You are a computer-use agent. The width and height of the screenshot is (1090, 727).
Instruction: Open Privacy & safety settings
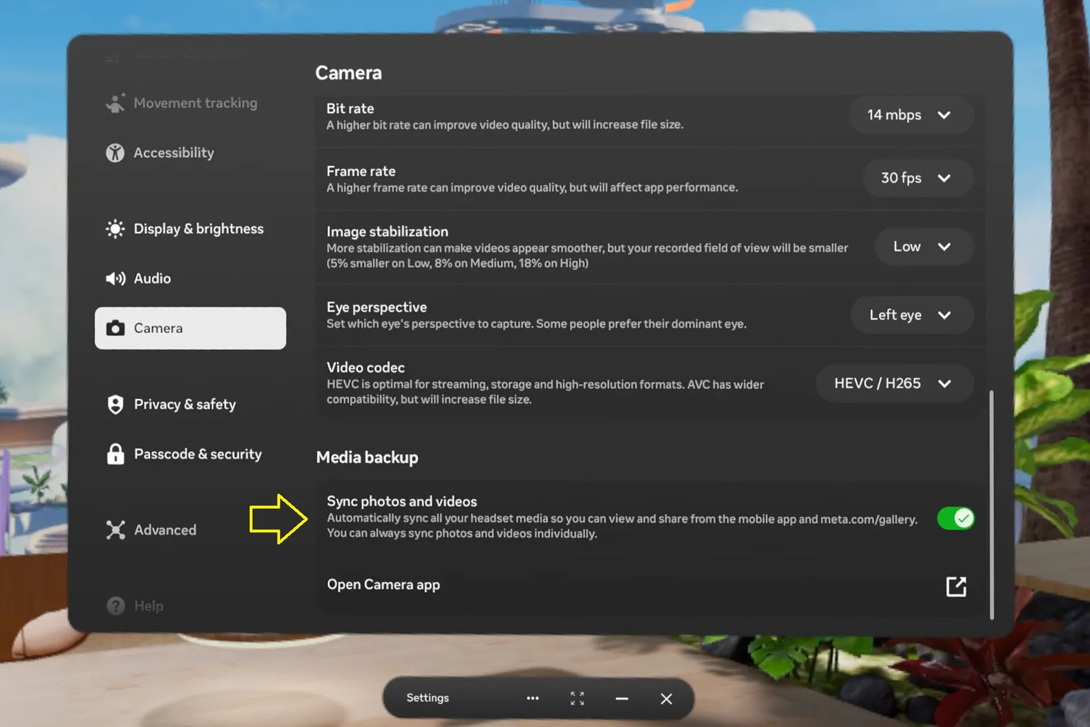(x=190, y=404)
